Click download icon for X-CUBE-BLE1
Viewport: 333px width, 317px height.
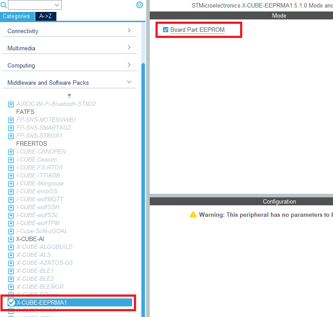point(11,271)
